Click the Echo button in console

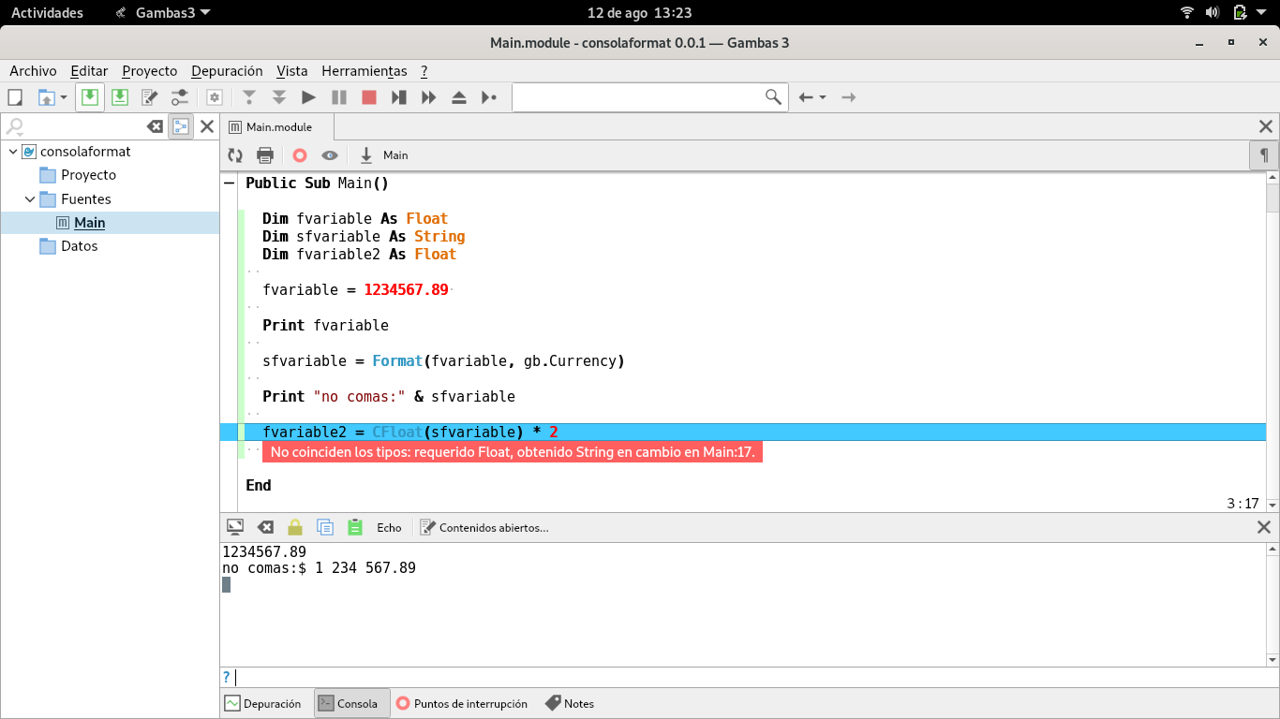(389, 528)
